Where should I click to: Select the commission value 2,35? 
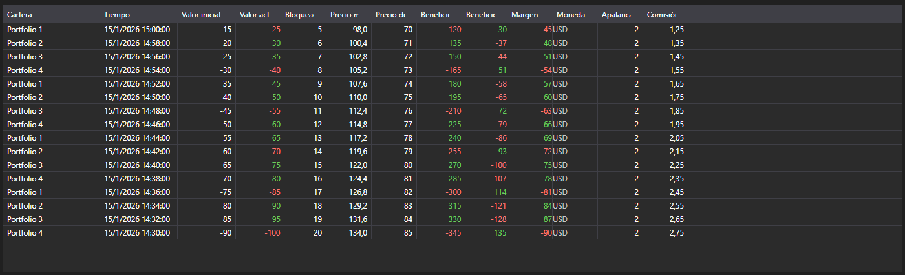click(665, 179)
